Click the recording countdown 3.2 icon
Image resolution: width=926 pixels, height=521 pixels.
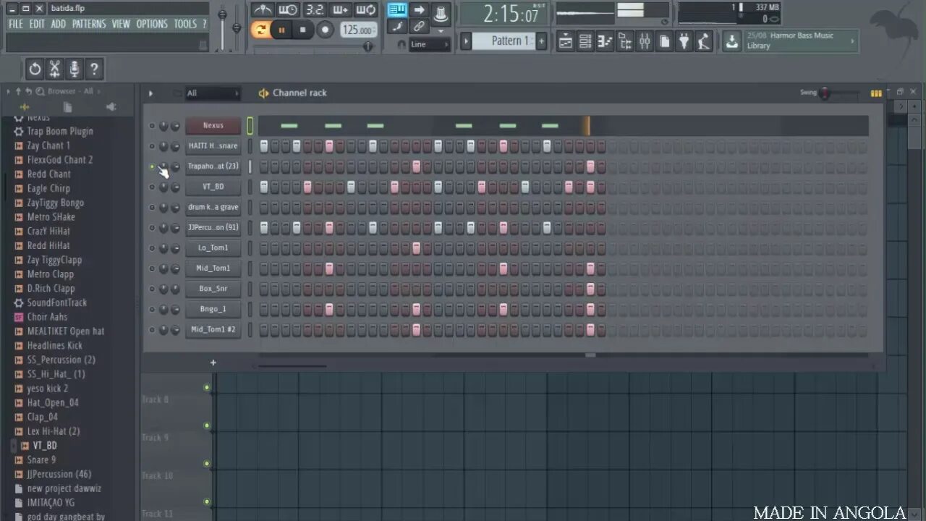313,10
